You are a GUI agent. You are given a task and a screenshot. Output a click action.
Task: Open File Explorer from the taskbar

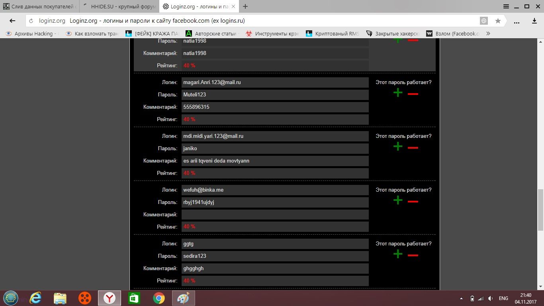(60, 298)
